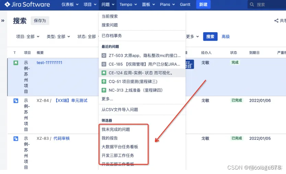Viewport: 286px width, 174px height.
Task: Click 更多... in recent issues
Action: click(142, 99)
